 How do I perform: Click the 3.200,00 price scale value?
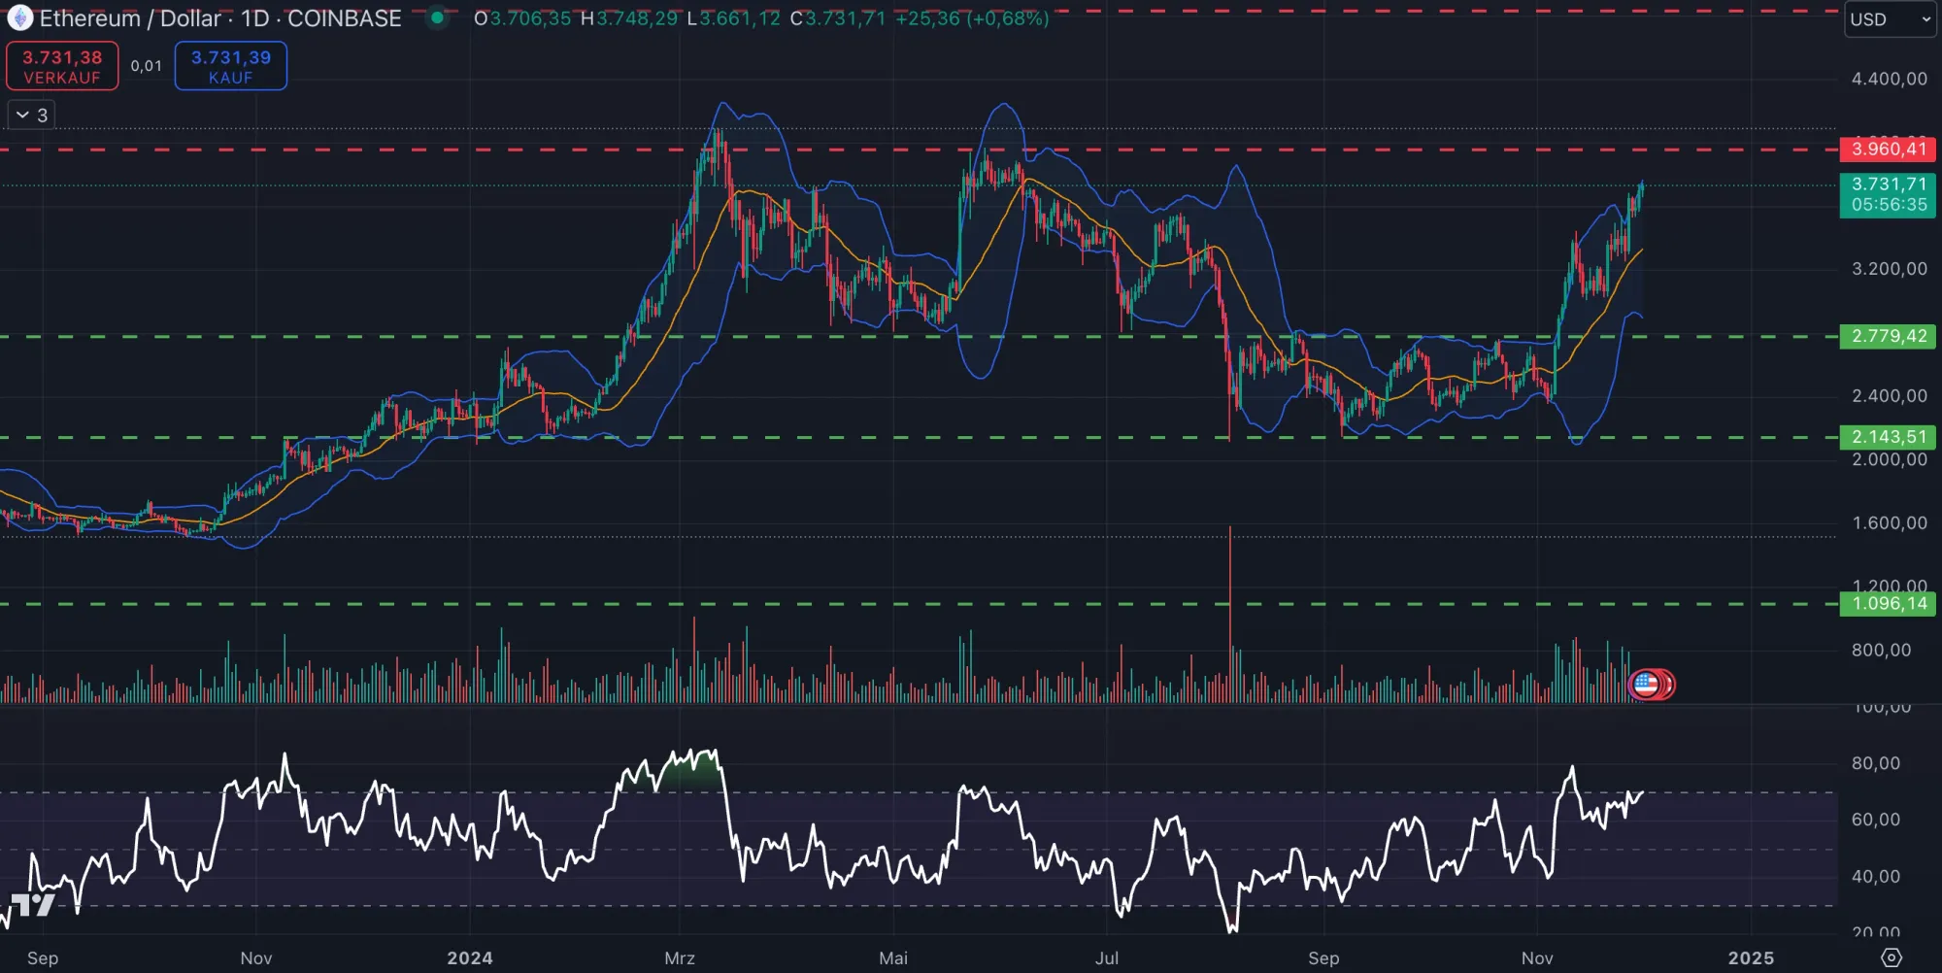tap(1890, 269)
